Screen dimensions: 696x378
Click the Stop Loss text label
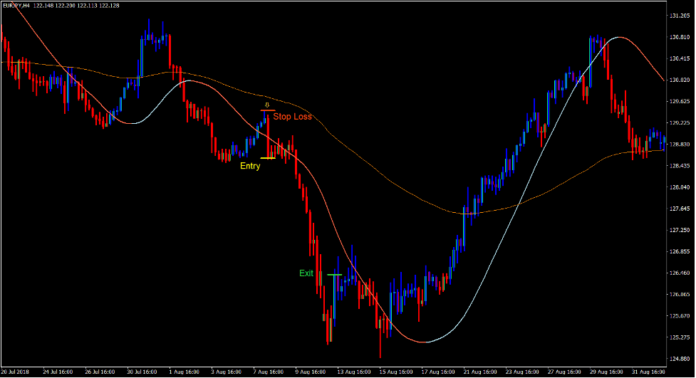[x=292, y=117]
